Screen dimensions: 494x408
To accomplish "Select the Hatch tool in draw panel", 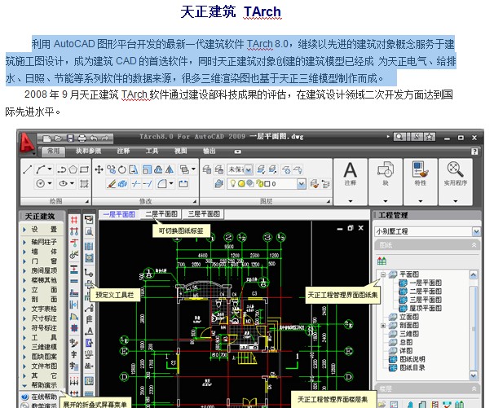I will [84, 183].
